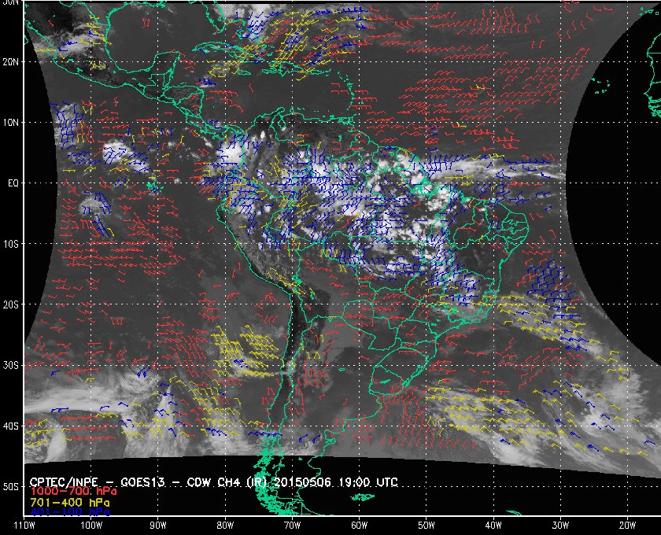Click the blue 401-100 hPa legend label
The image size is (661, 535).
pyautogui.click(x=68, y=511)
